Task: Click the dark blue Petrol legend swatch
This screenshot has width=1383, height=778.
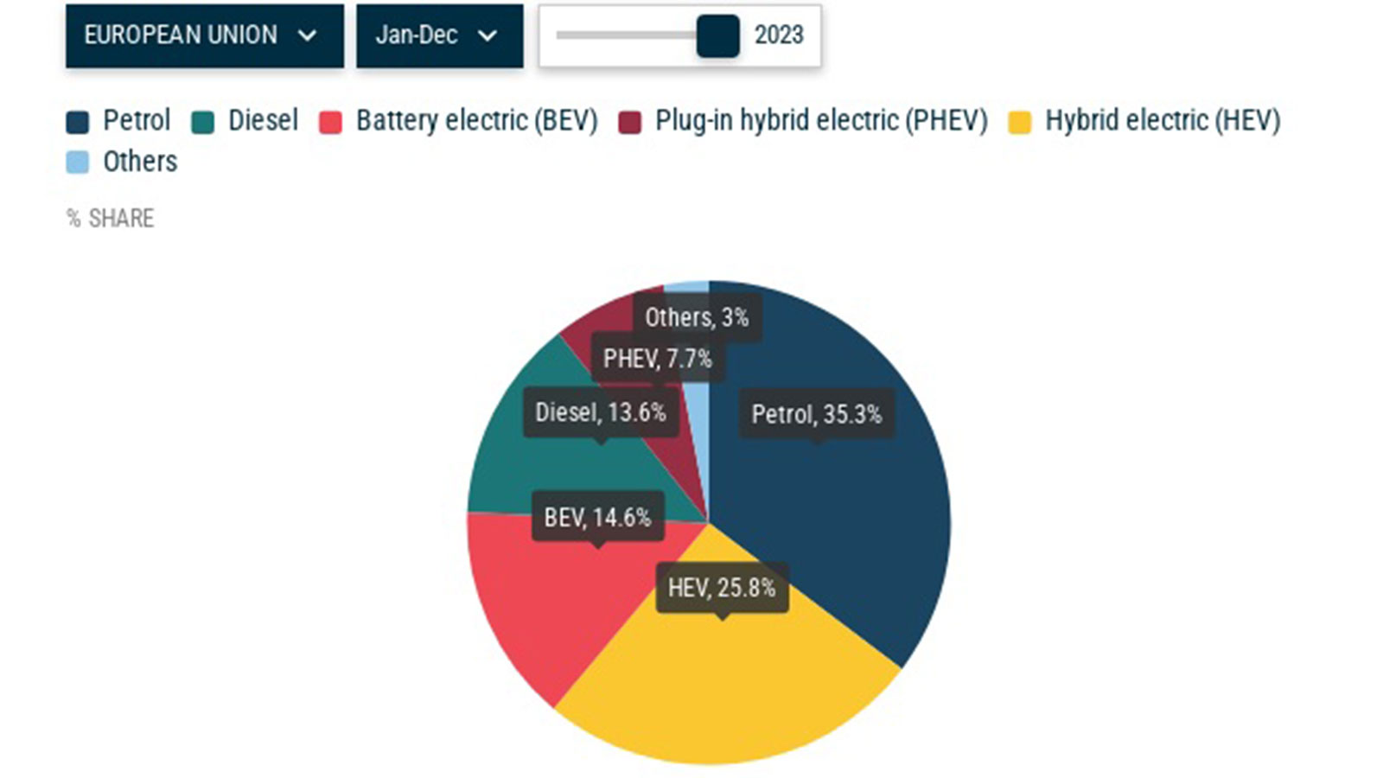Action: pos(76,121)
